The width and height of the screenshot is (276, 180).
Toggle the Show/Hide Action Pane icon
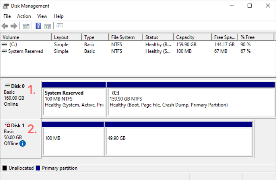48,26
